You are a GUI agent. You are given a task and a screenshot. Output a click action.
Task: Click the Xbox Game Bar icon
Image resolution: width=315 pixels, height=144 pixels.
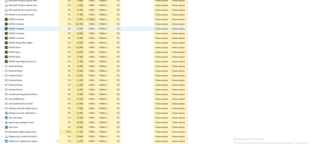(x=6, y=118)
